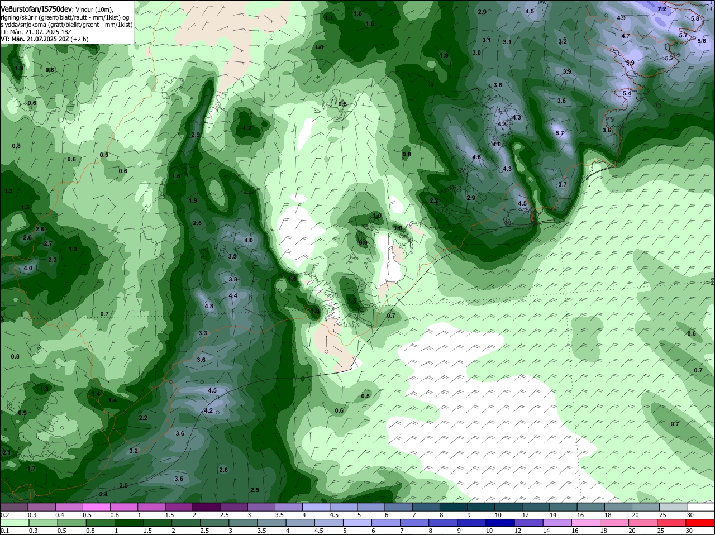
Task: Click the 5.4 precipitation value on the map
Action: pos(627,93)
